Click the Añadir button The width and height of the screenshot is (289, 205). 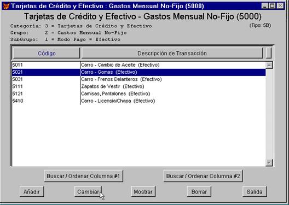point(32,191)
